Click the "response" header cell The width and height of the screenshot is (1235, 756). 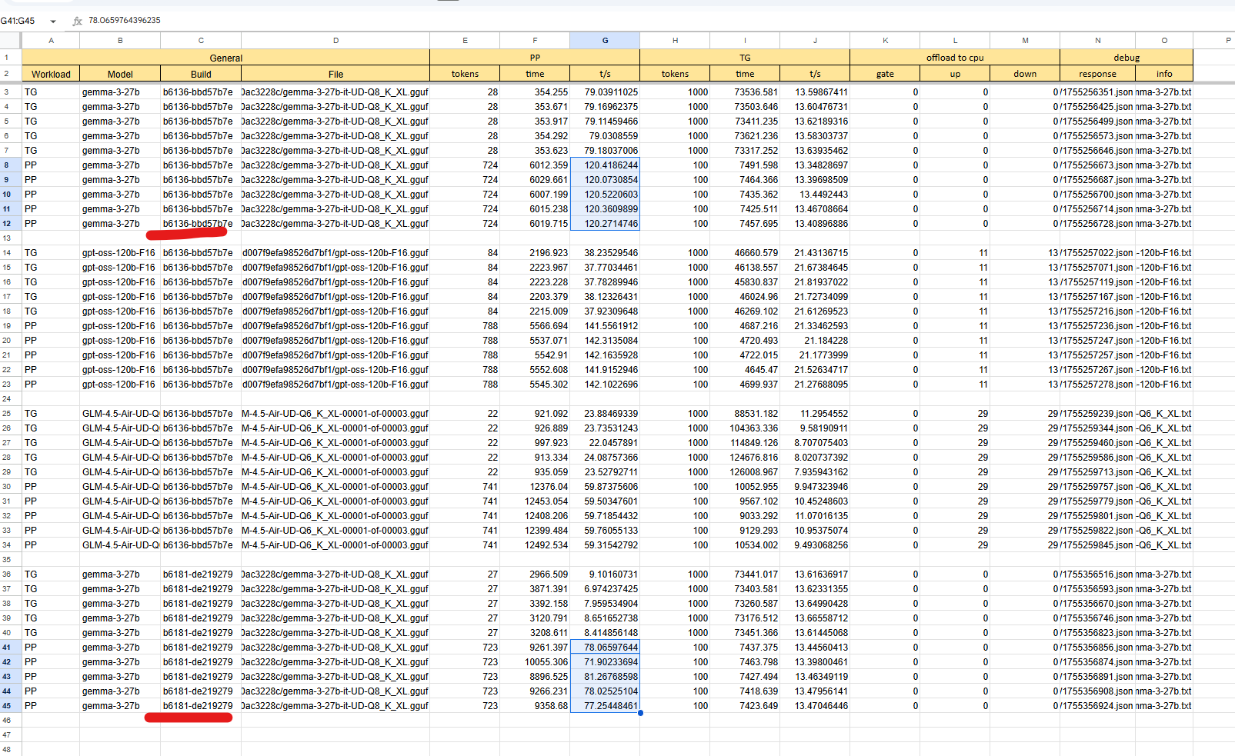(x=1097, y=74)
